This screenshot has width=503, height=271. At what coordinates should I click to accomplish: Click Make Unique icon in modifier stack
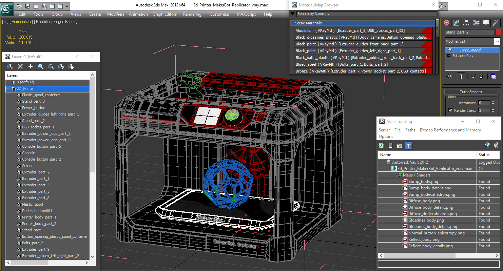coord(472,77)
